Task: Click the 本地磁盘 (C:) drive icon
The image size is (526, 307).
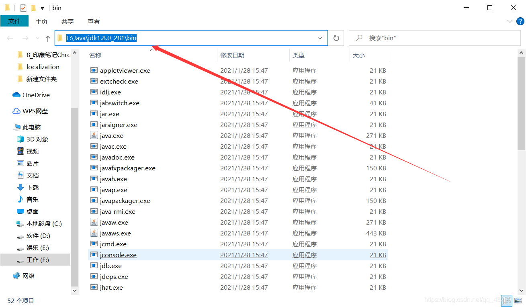Action: pos(20,224)
